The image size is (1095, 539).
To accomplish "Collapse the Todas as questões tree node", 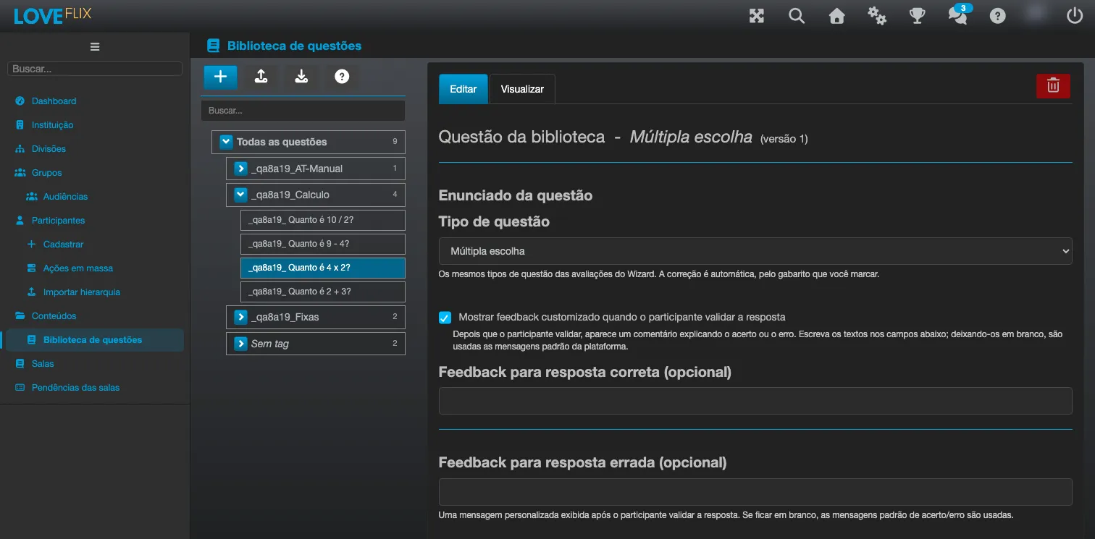I will (x=225, y=142).
